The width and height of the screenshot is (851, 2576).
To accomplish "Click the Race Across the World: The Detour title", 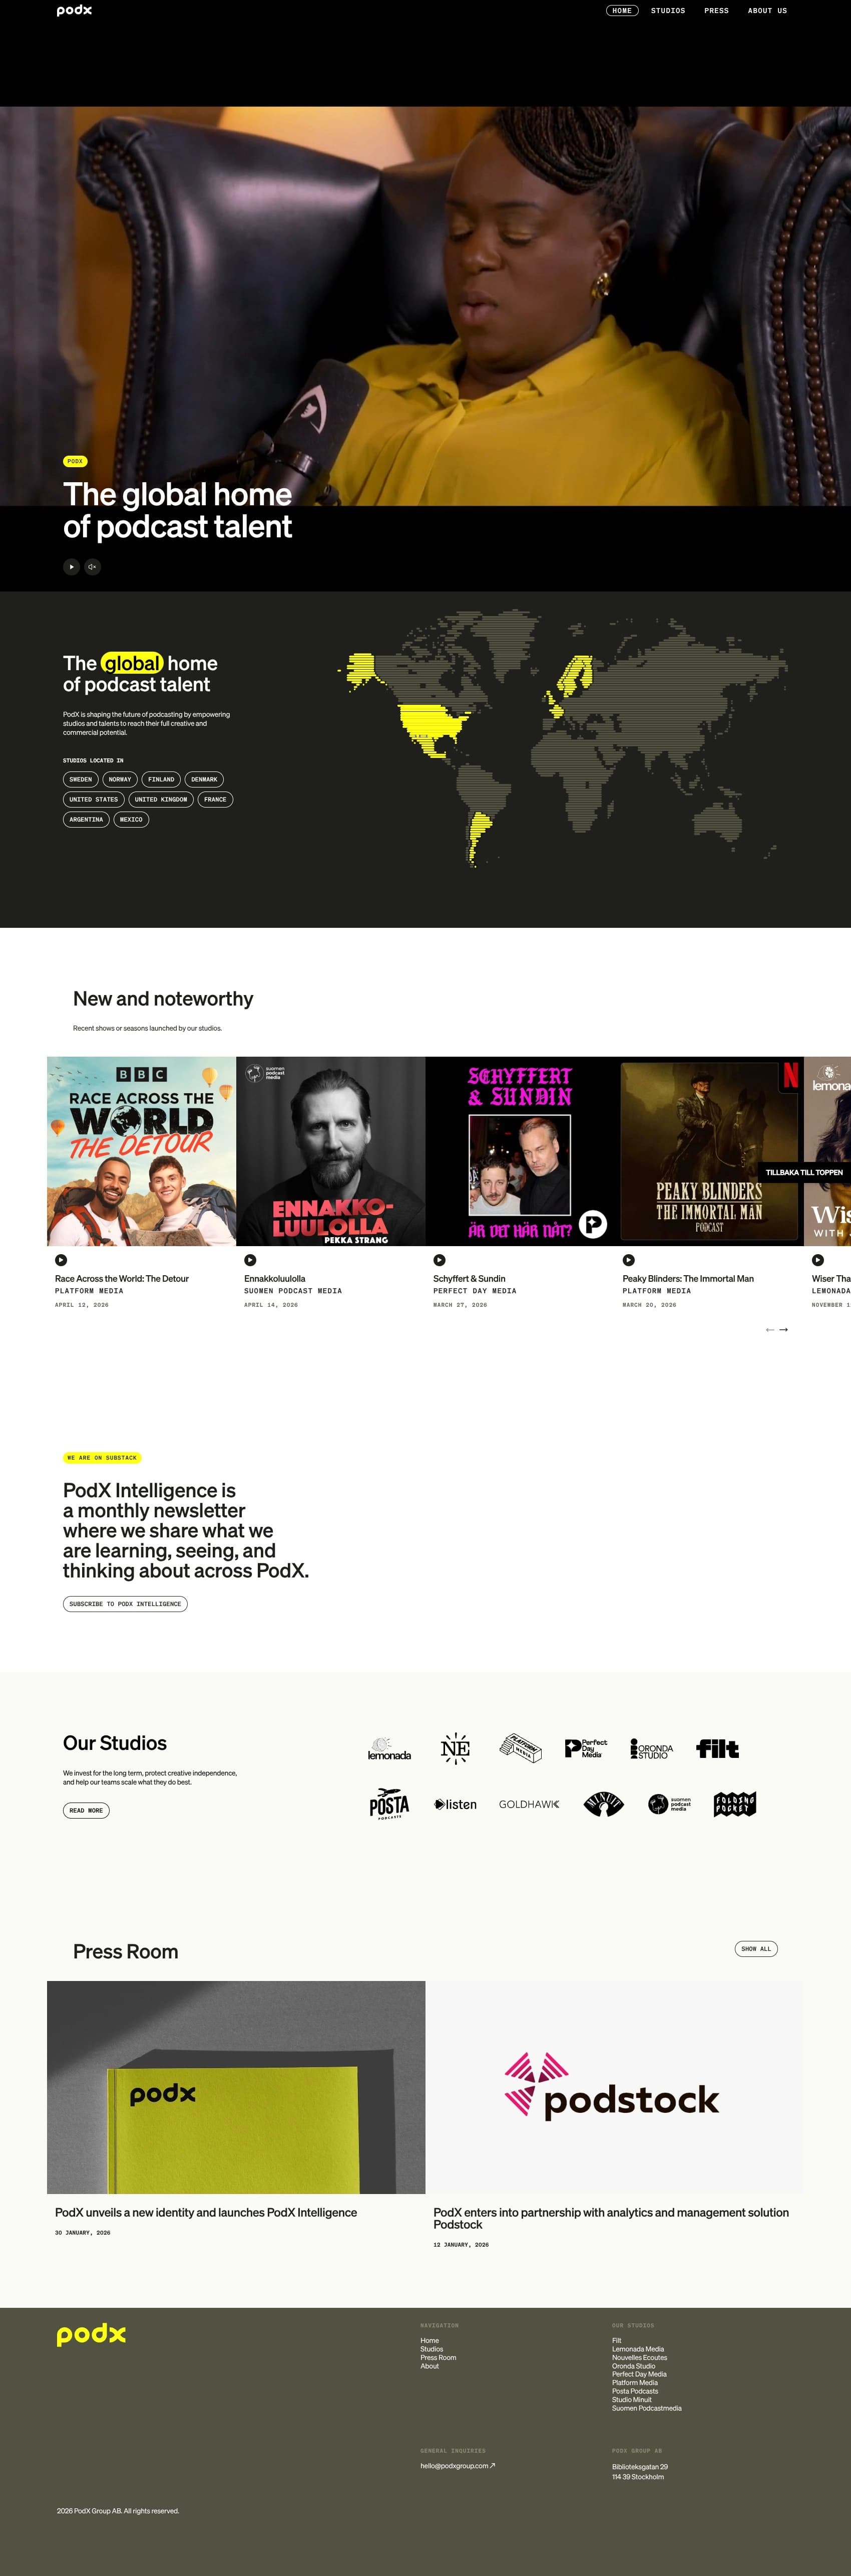I will (122, 1279).
